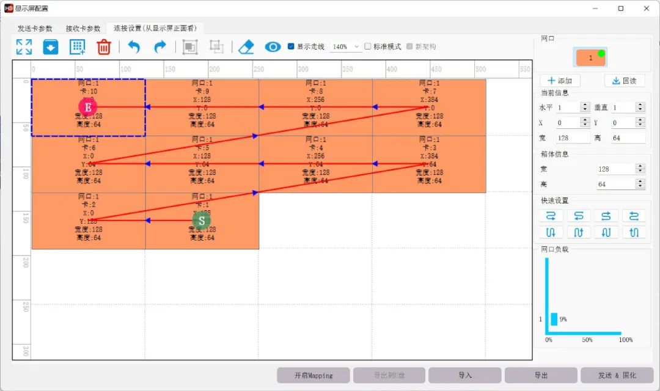
Task: Click the fit-to-screen expand arrows icon
Action: [x=24, y=46]
